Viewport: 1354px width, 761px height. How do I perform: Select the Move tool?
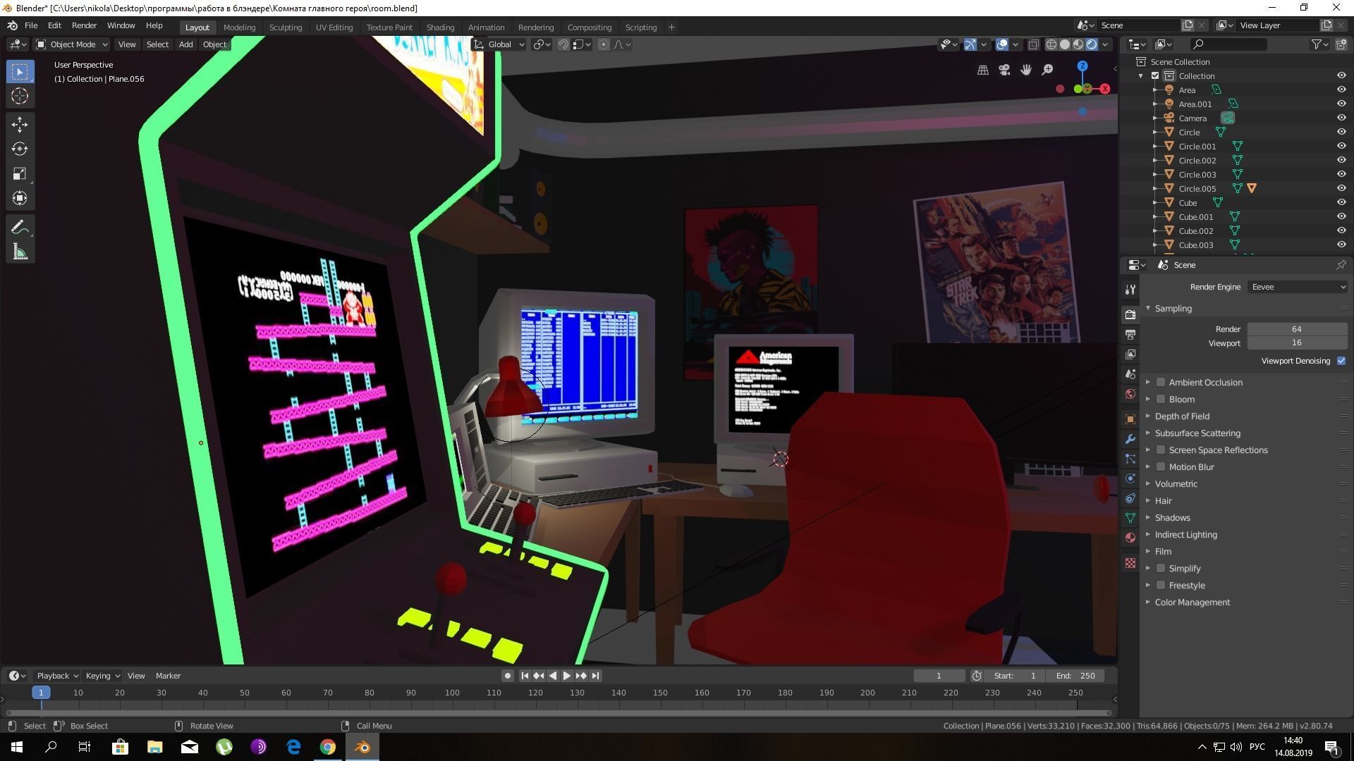[x=20, y=124]
